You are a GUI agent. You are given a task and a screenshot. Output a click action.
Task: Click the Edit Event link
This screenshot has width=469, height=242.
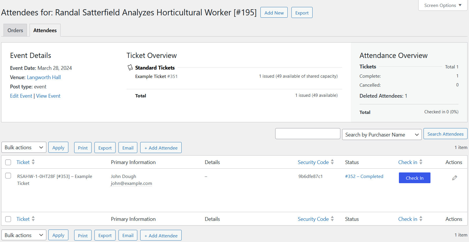[21, 96]
